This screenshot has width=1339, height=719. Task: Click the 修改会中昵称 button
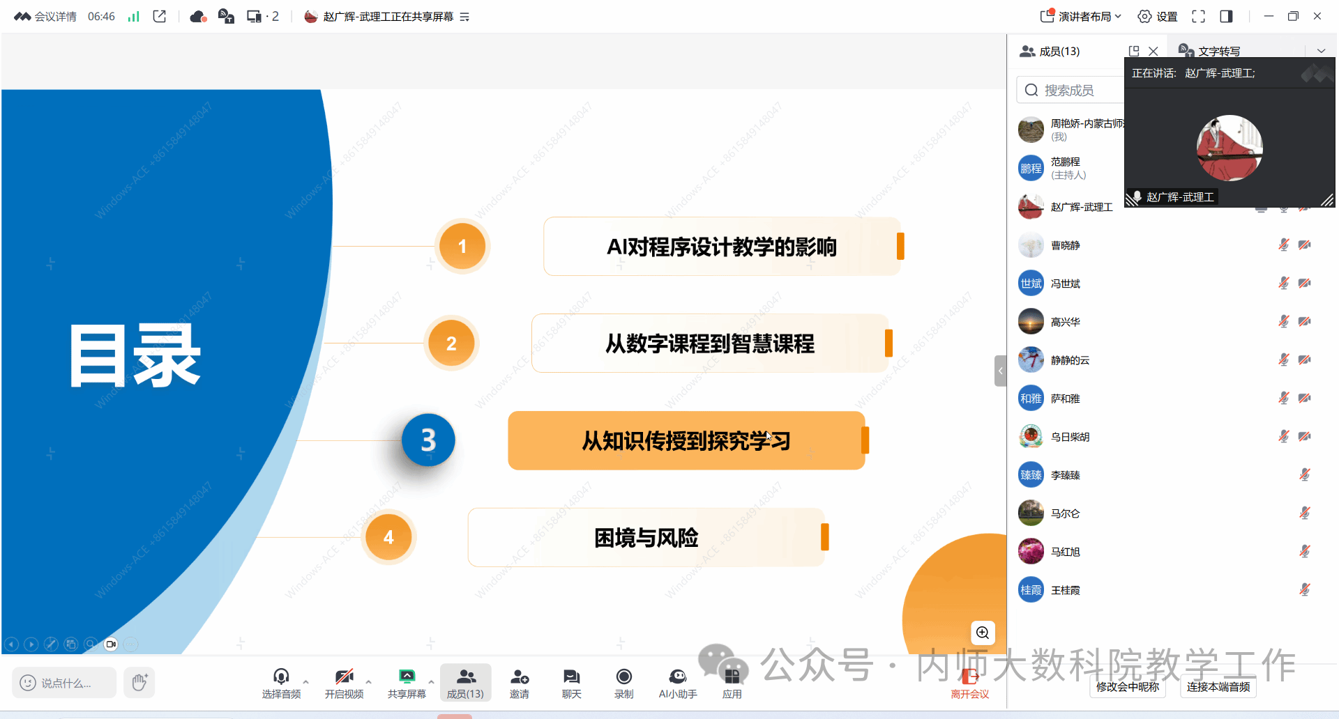coord(1127,687)
